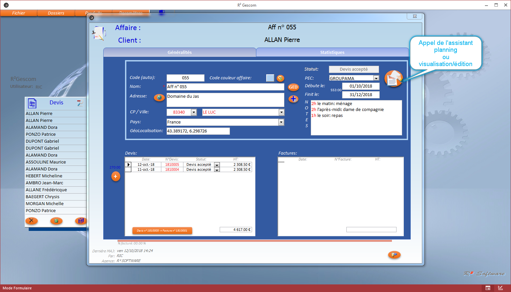The height and width of the screenshot is (292, 511).
Task: Open the PEC GROUPAMA dropdown
Action: [376, 78]
